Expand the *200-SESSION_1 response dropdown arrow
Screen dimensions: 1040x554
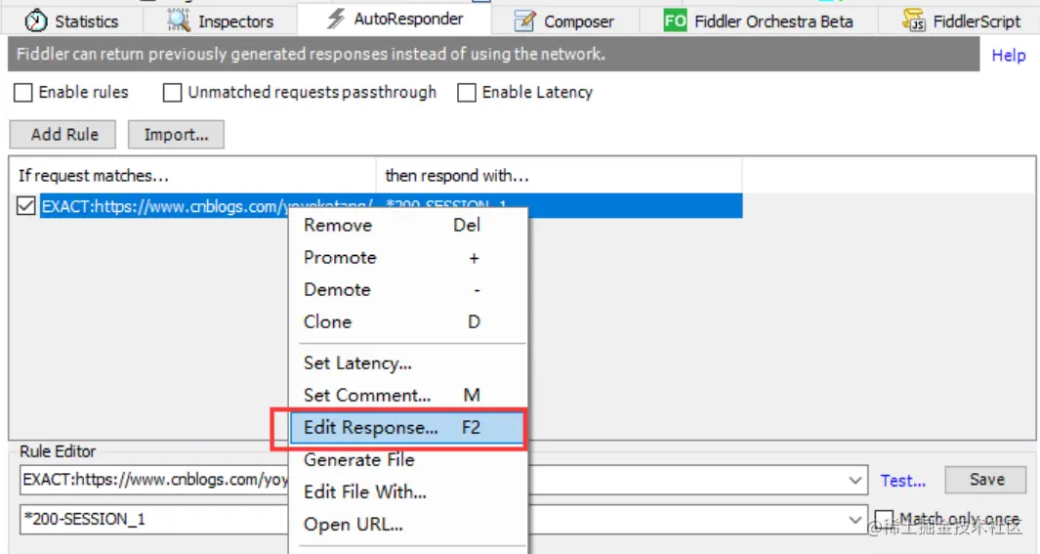point(855,520)
